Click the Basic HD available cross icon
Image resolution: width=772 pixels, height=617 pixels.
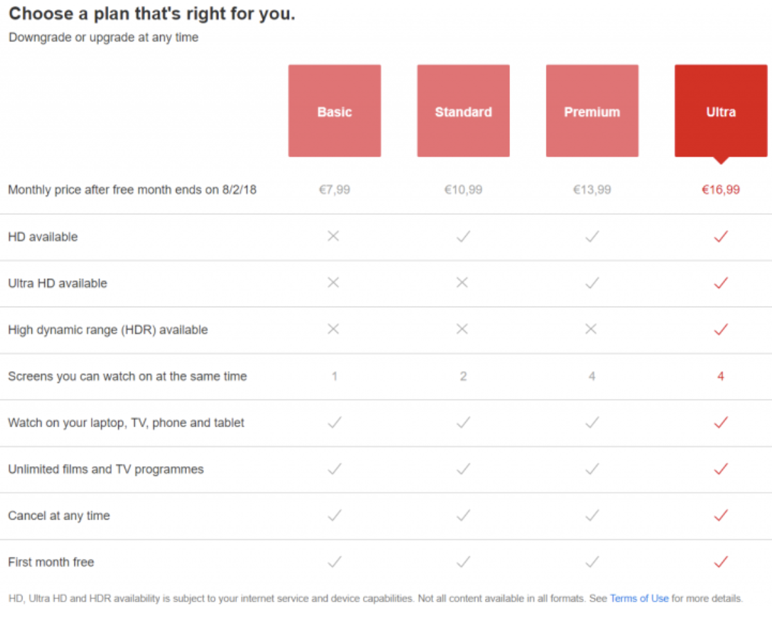333,236
